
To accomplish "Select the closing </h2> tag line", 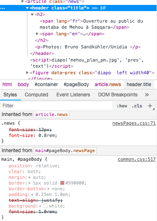I will pyautogui.click(x=41, y=40).
